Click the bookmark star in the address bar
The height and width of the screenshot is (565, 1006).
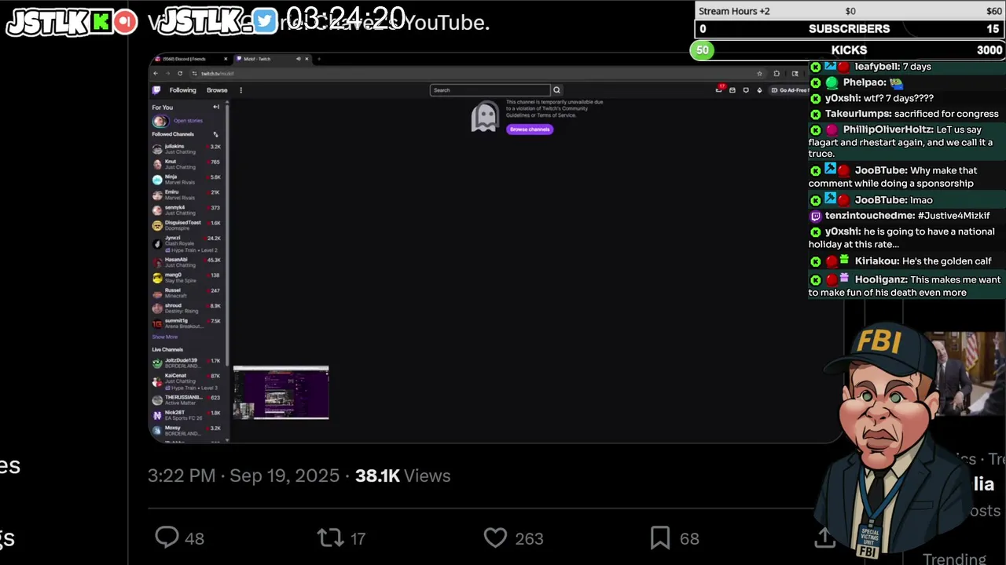(759, 74)
